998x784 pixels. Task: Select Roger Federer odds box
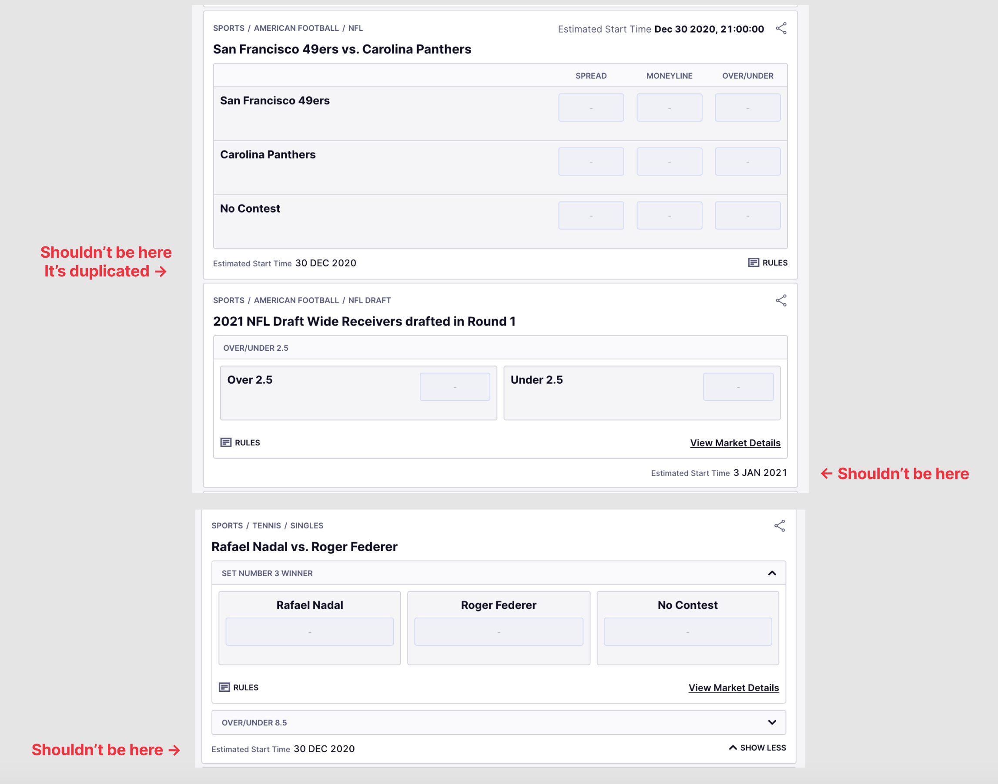498,631
